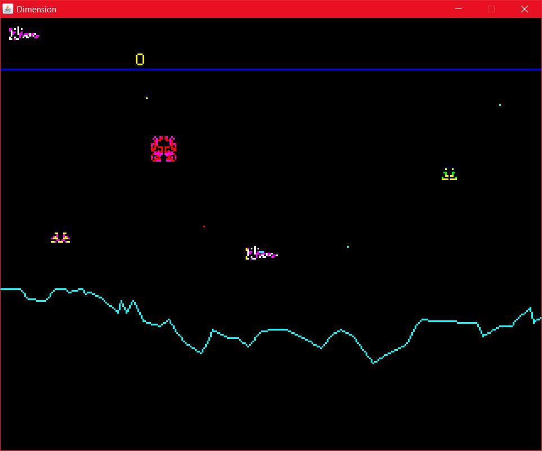
Task: Click the Java icon in the title bar
Action: (x=7, y=9)
